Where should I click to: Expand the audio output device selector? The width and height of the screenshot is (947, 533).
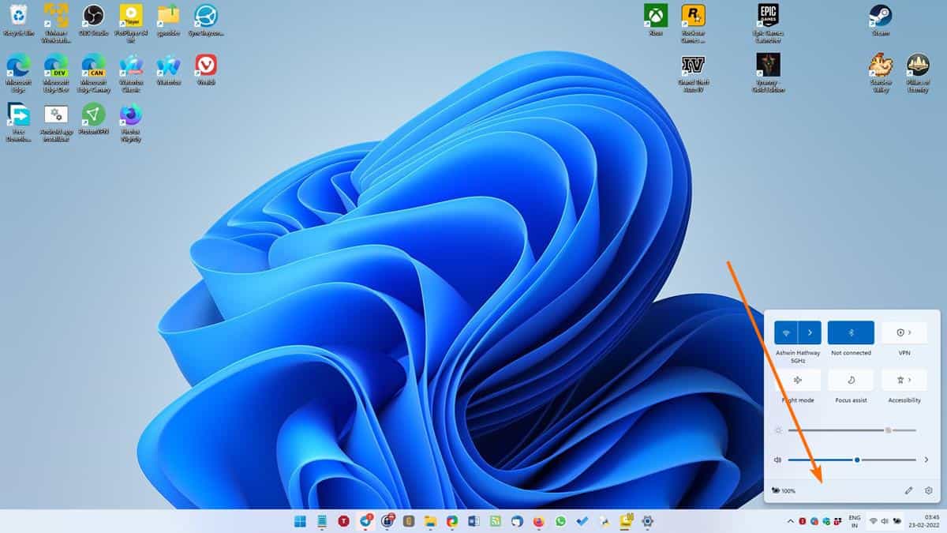click(926, 458)
